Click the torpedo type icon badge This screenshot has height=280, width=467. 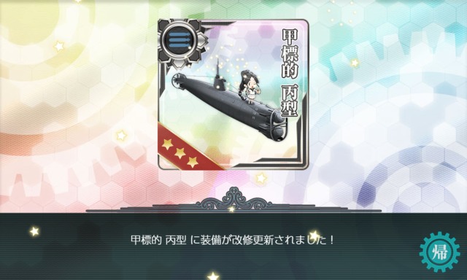click(x=180, y=39)
